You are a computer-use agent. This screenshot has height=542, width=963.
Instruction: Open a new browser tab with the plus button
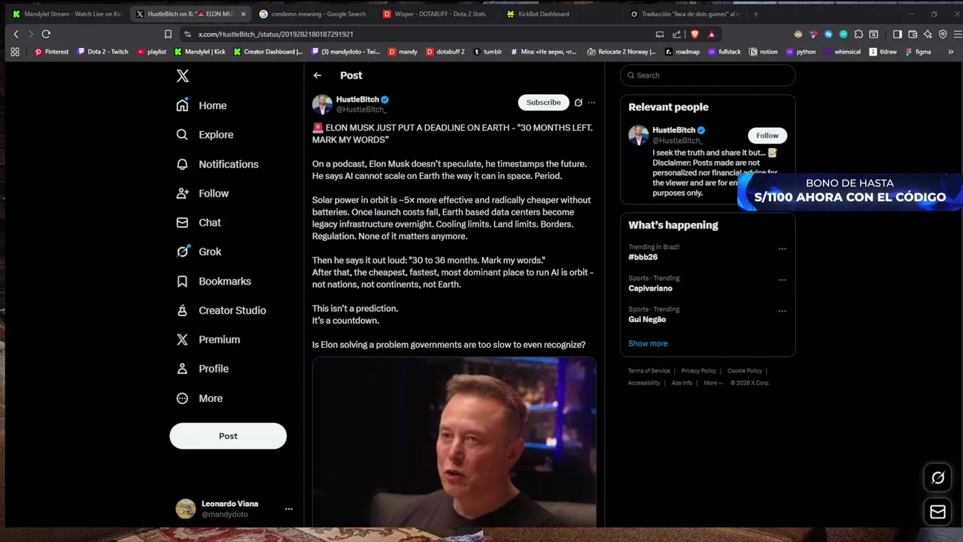(x=755, y=14)
